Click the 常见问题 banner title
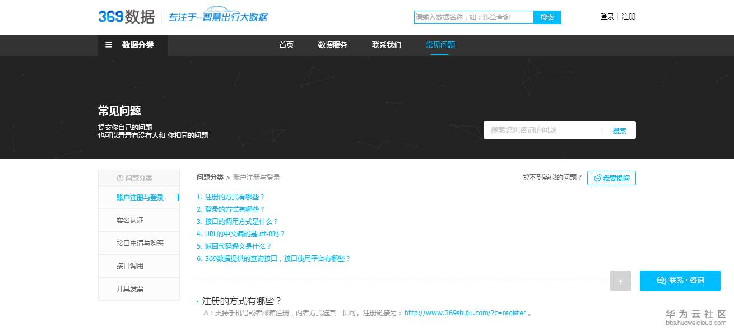The height and width of the screenshot is (331, 734). click(x=119, y=110)
